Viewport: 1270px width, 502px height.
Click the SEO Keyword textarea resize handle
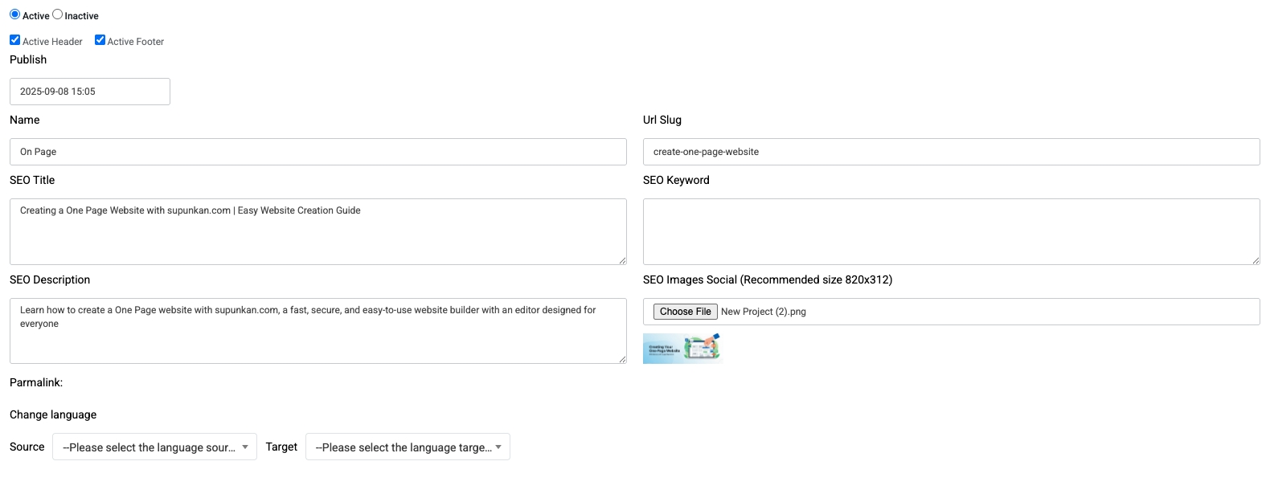tap(1256, 260)
